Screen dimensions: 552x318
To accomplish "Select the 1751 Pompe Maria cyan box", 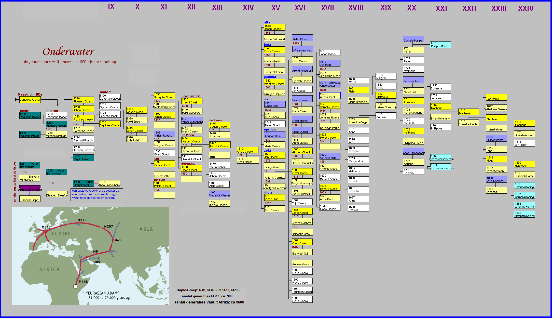I will click(x=440, y=45).
